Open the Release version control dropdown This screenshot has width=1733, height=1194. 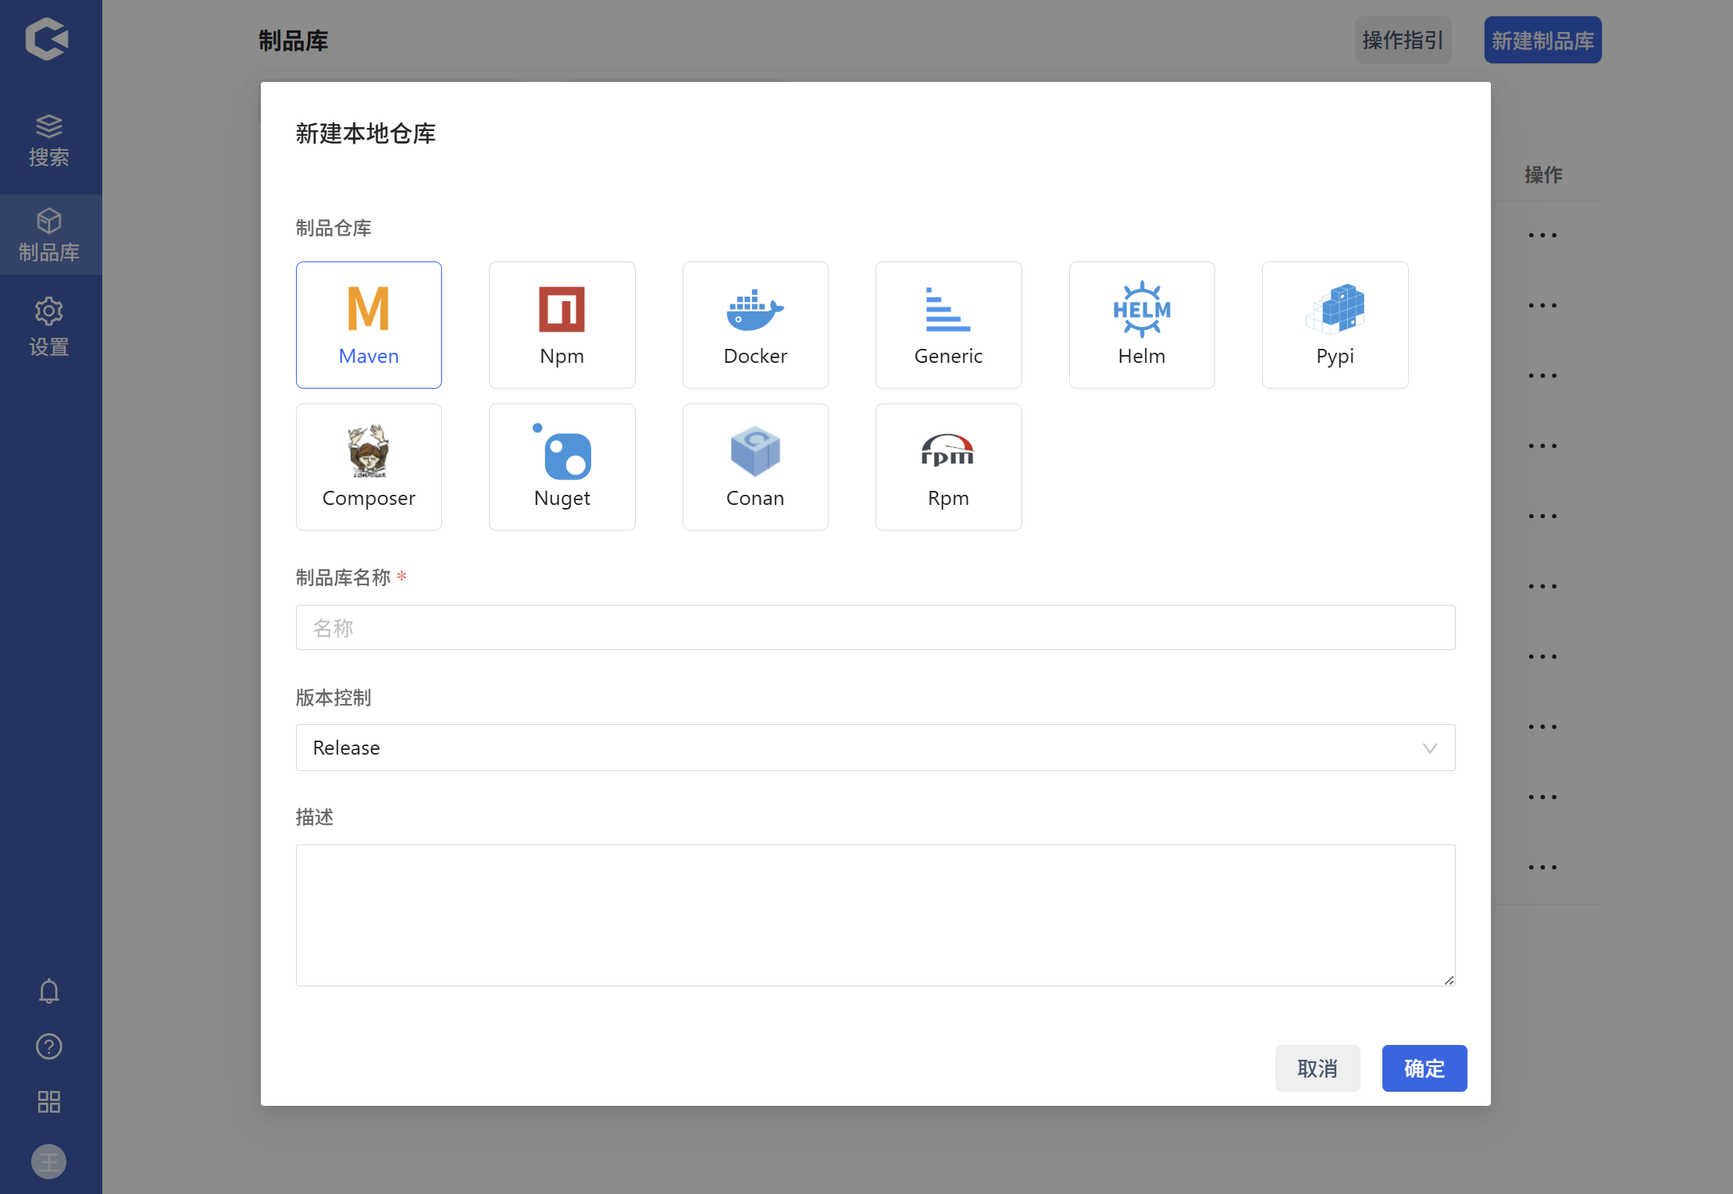859,748
